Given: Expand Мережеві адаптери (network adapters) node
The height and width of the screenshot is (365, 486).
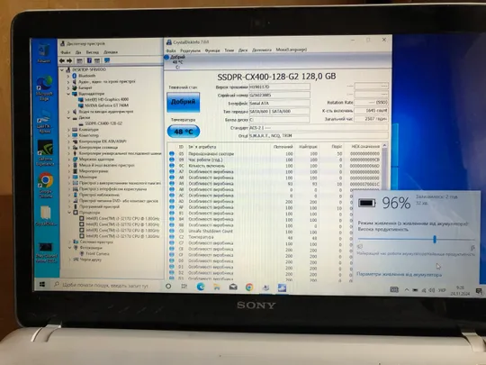Looking at the screenshot, I should point(69,160).
